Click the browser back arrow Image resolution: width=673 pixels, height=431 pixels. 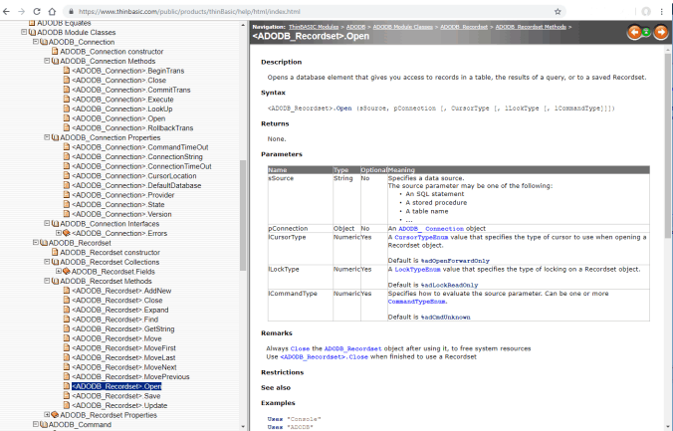coord(7,12)
